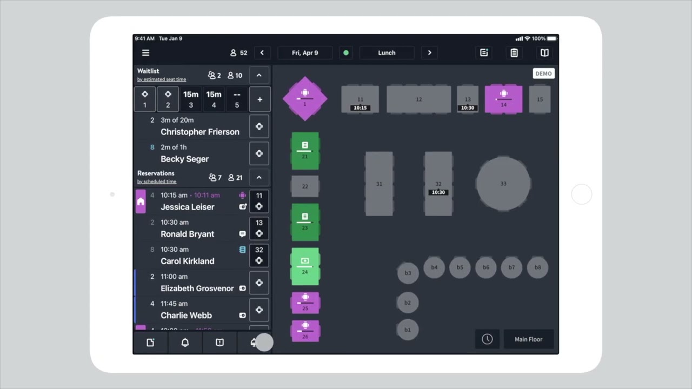Select table 31 on floor plan
This screenshot has height=389, width=692.
tap(379, 184)
